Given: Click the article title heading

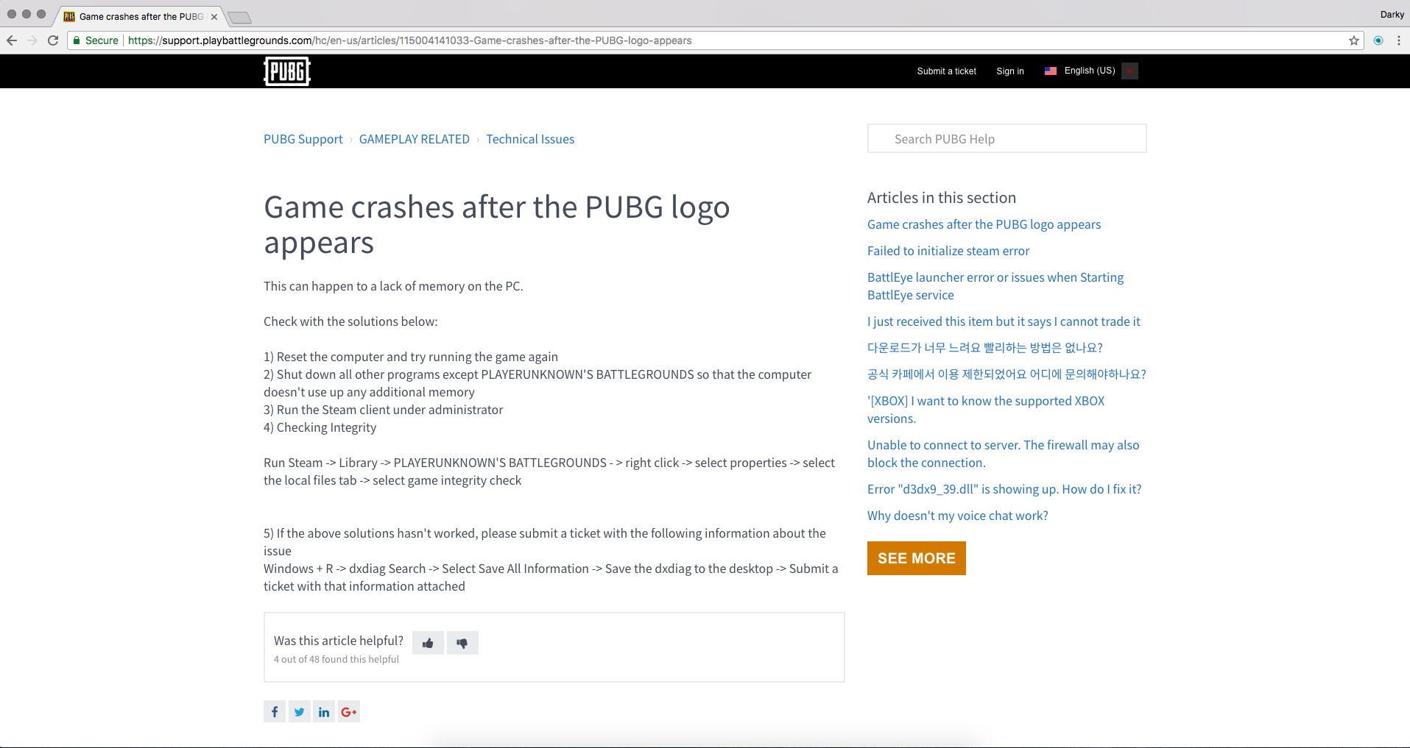Looking at the screenshot, I should click(497, 224).
